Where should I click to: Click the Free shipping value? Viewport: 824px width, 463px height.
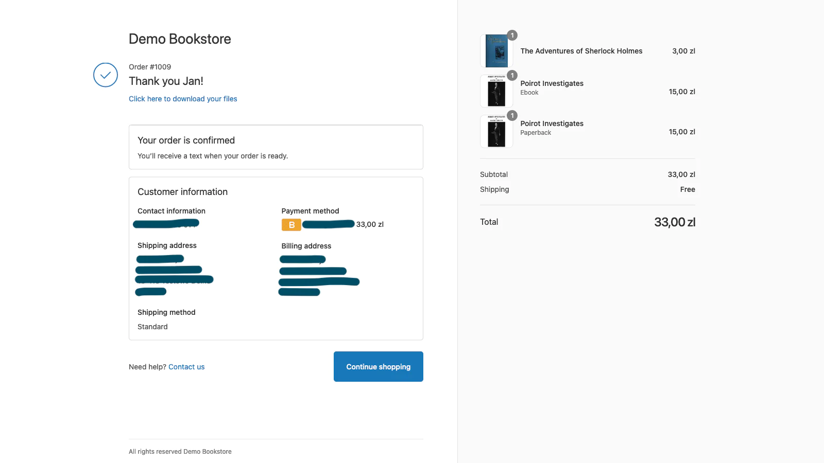[687, 189]
